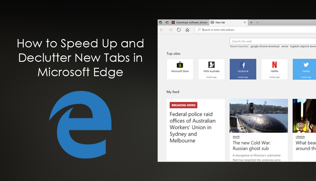
Task: Click the Recent Searches label
Action: point(239,46)
